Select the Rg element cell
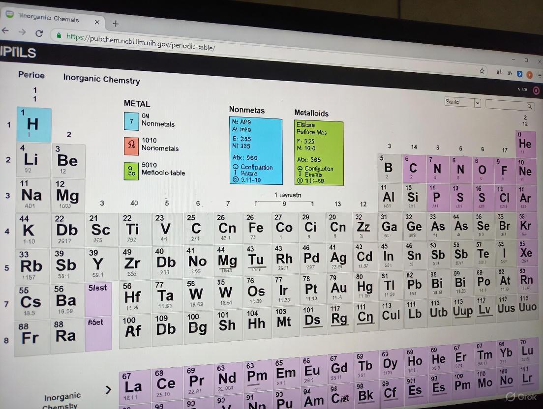The image size is (543, 409). (x=339, y=319)
